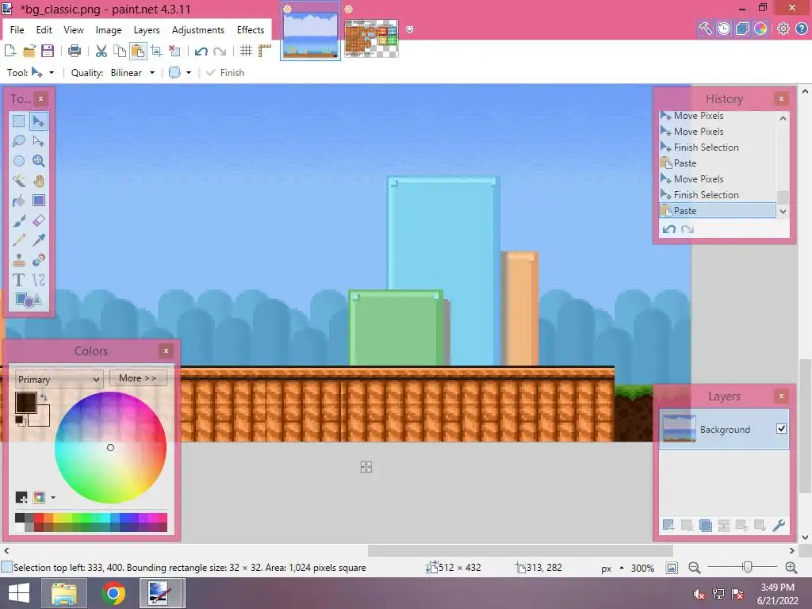Open the View menu
This screenshot has width=812, height=609.
(x=74, y=30)
